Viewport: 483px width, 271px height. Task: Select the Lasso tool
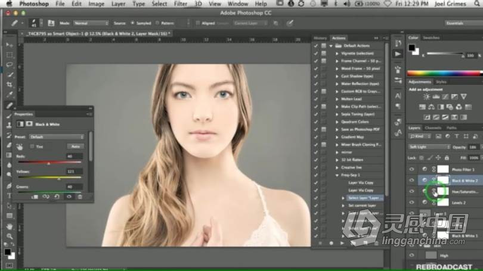pyautogui.click(x=9, y=64)
